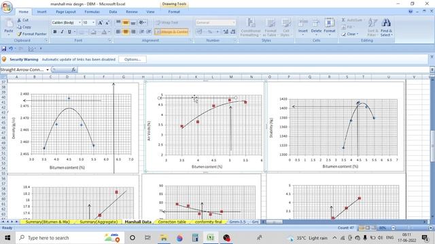This screenshot has height=244, width=435.
Task: Click the zoom slider in status bar
Action: tap(412, 228)
